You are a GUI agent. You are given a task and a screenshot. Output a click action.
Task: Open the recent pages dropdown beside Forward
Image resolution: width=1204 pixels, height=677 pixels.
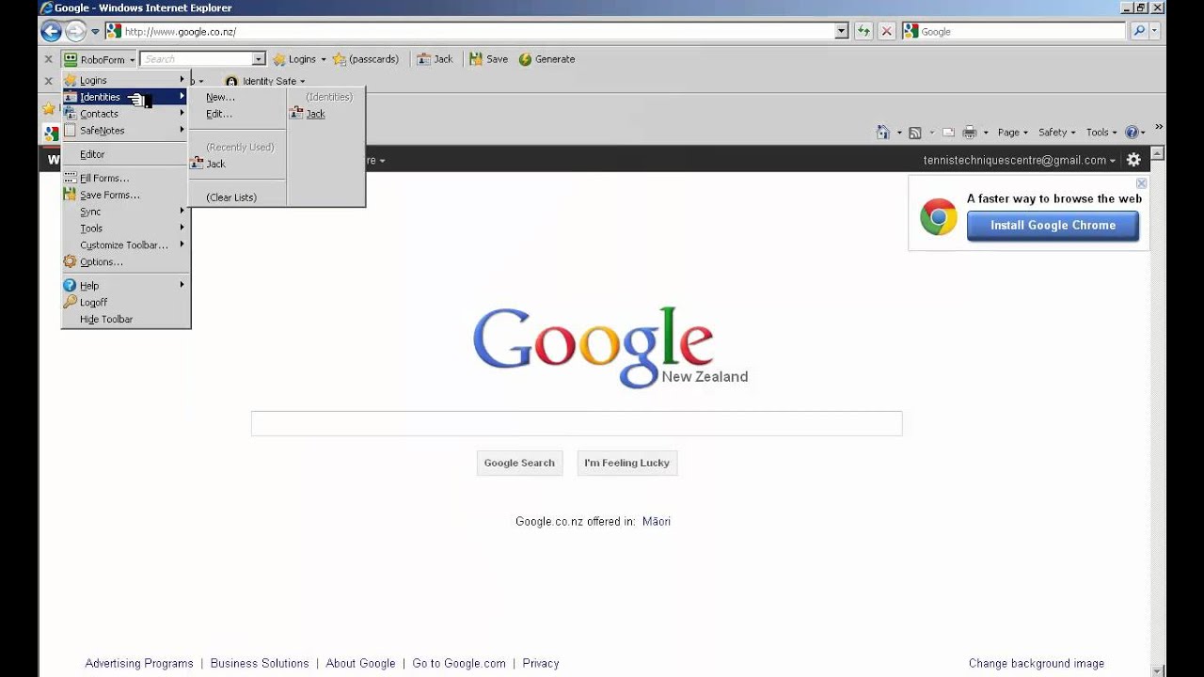(x=95, y=32)
